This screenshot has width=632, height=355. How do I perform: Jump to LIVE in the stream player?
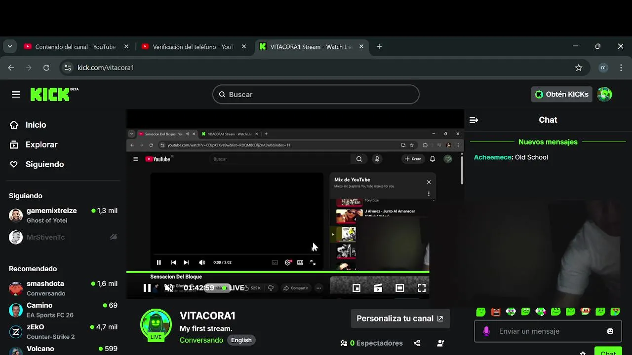tap(233, 288)
